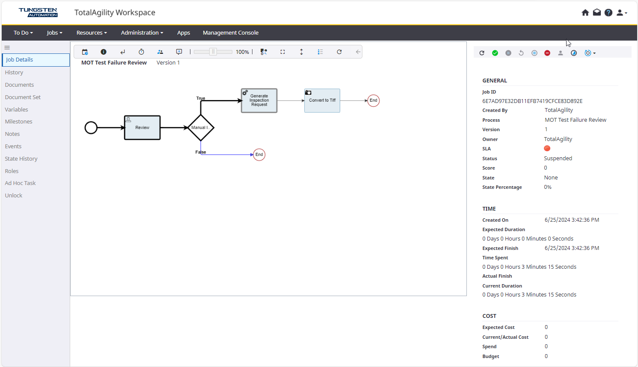Select the Manual decision diamond node
The width and height of the screenshot is (638, 367).
(201, 128)
